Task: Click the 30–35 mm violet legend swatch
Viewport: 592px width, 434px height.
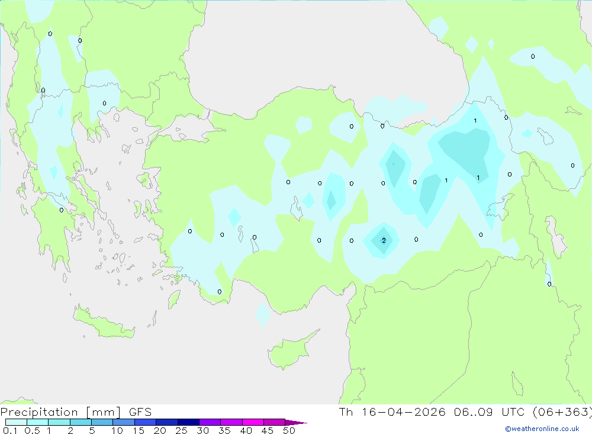Action: 210,422
